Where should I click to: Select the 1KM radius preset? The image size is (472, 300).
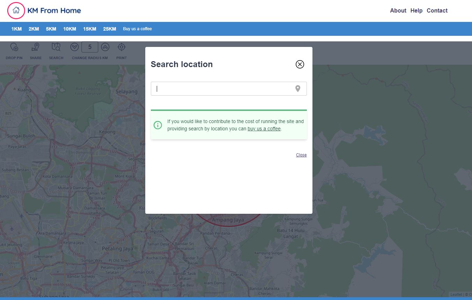click(16, 29)
